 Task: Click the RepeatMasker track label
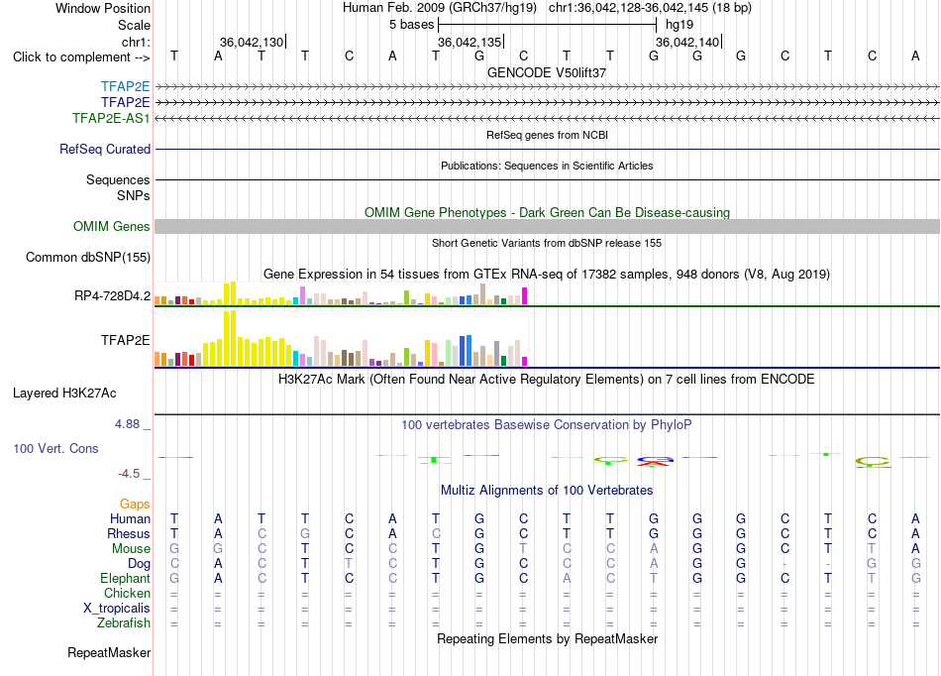pyautogui.click(x=109, y=652)
